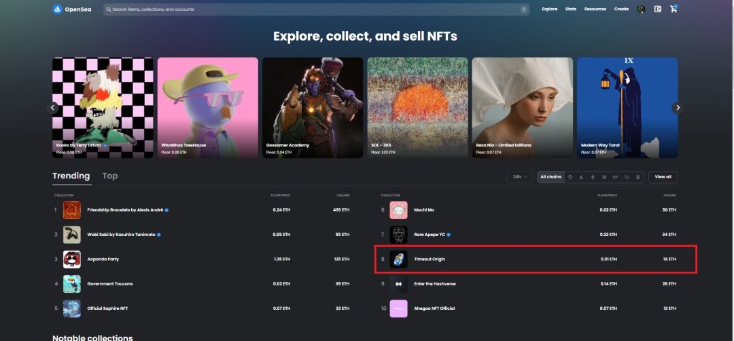Click the View all button
This screenshot has height=341, width=734.
663,177
